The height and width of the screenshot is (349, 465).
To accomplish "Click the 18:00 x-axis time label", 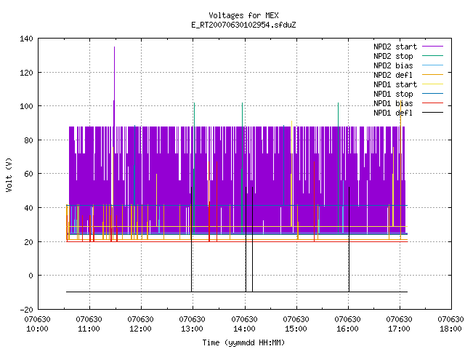I will point(450,329).
